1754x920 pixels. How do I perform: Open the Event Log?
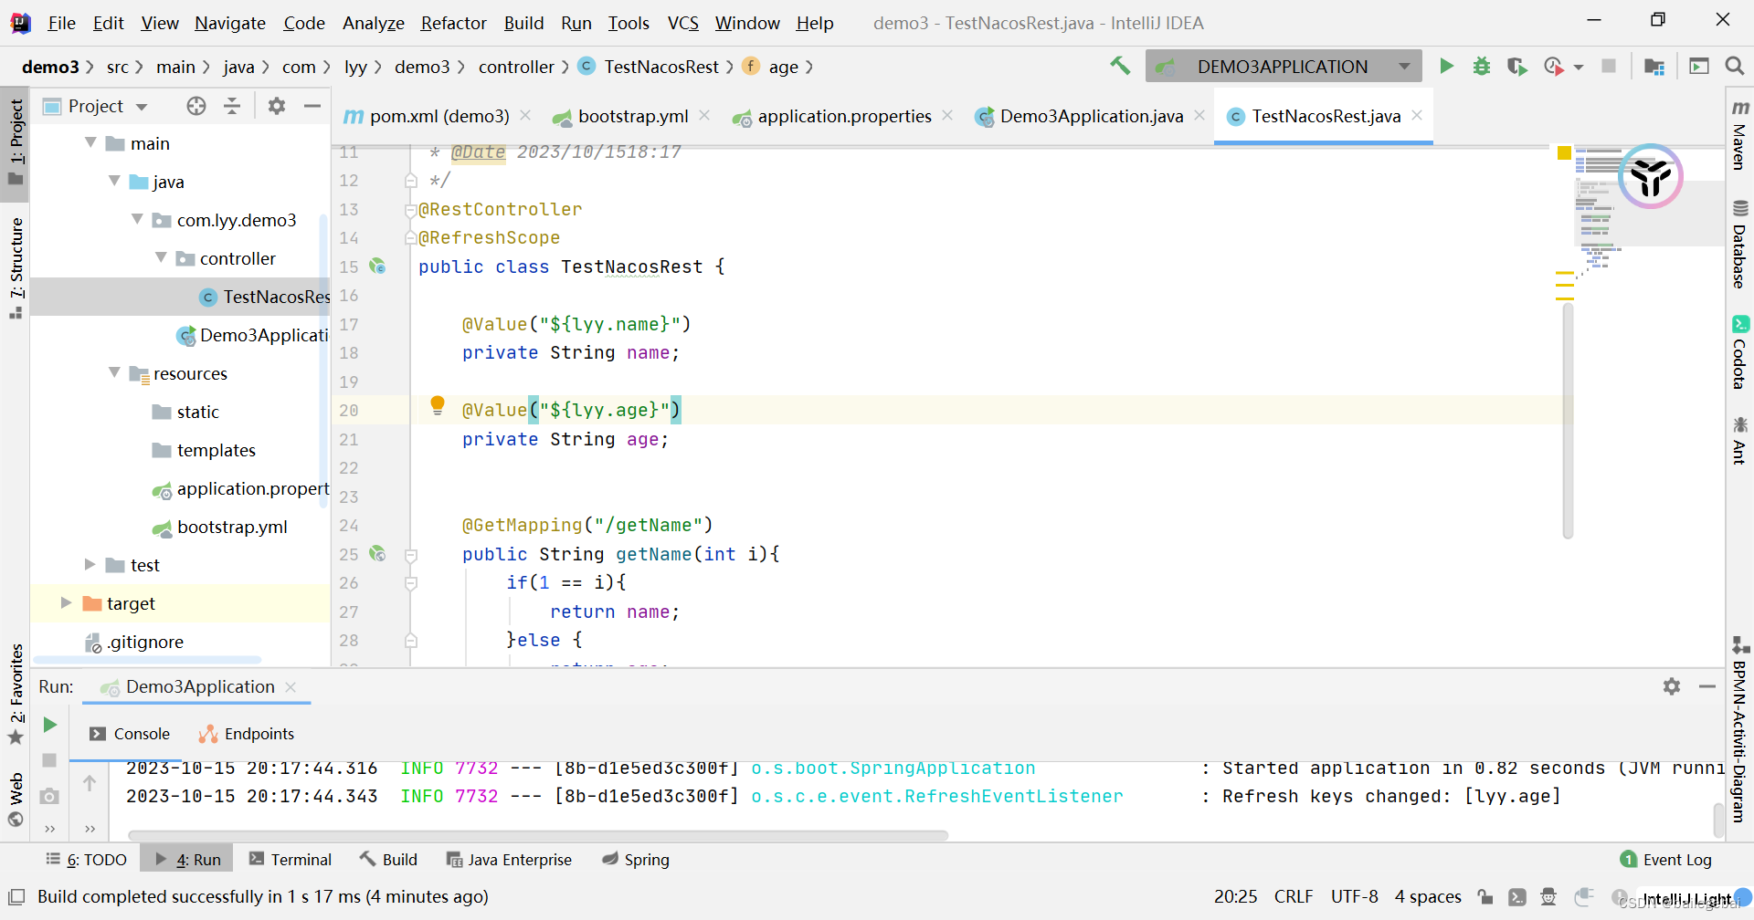(1666, 860)
